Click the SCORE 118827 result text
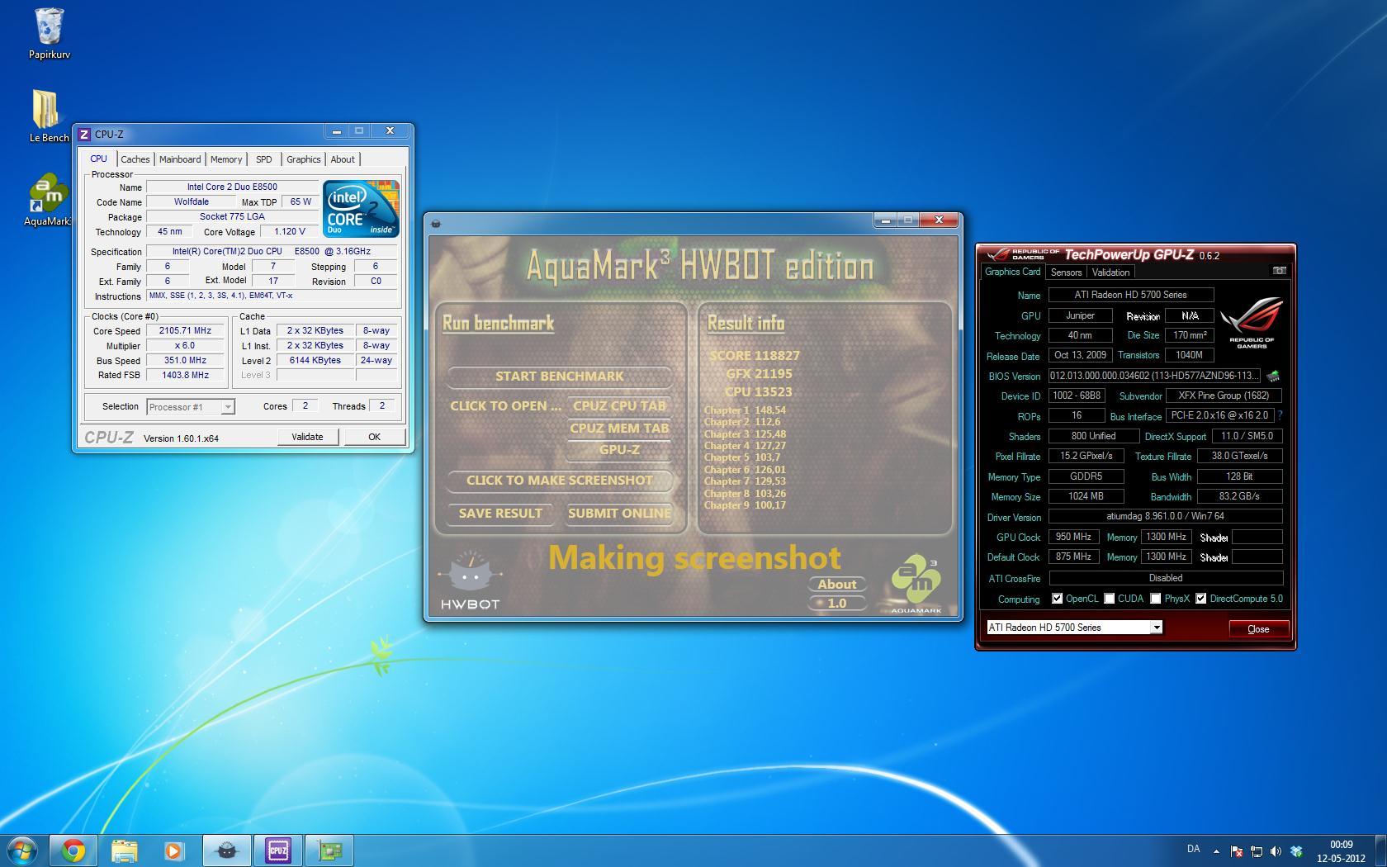 click(x=755, y=356)
